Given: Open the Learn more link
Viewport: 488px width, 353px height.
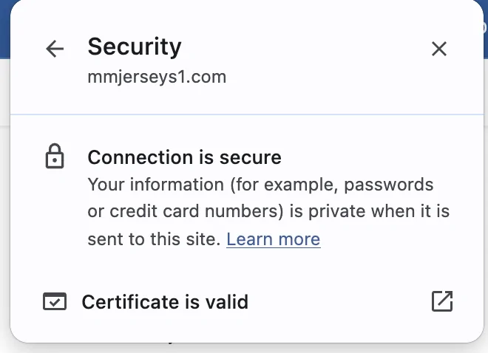Looking at the screenshot, I should click(x=274, y=239).
